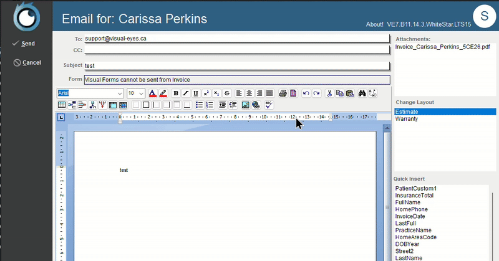
Task: Toggle italic text formatting
Action: [185, 93]
